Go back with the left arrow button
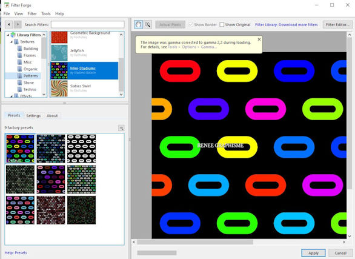Viewport: 355px width, 259px height. (9, 24)
